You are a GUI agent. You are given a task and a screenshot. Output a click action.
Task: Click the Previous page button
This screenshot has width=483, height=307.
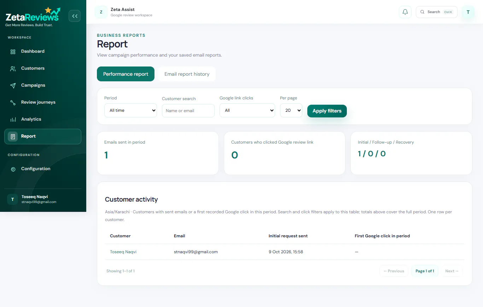click(394, 271)
